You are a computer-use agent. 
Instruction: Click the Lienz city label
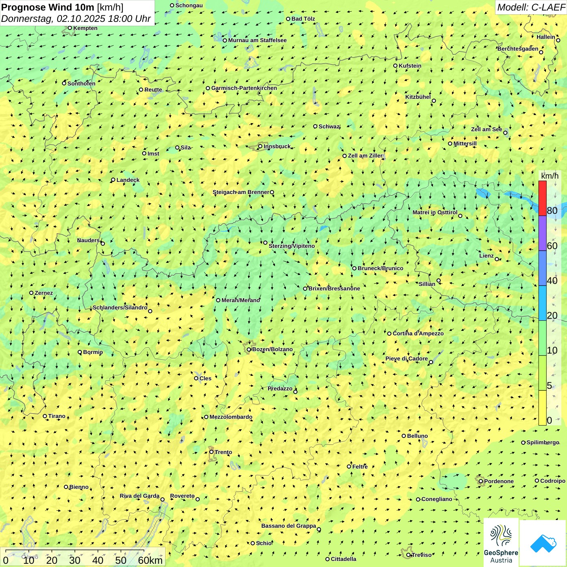pos(486,256)
